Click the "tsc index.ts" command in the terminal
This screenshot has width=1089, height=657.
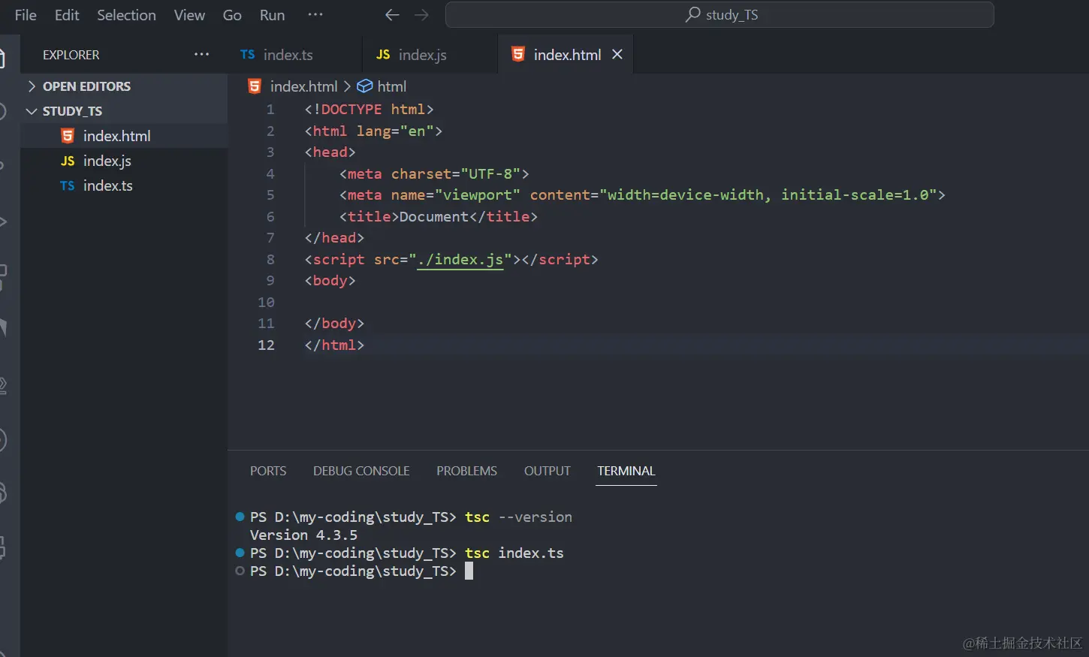click(514, 553)
